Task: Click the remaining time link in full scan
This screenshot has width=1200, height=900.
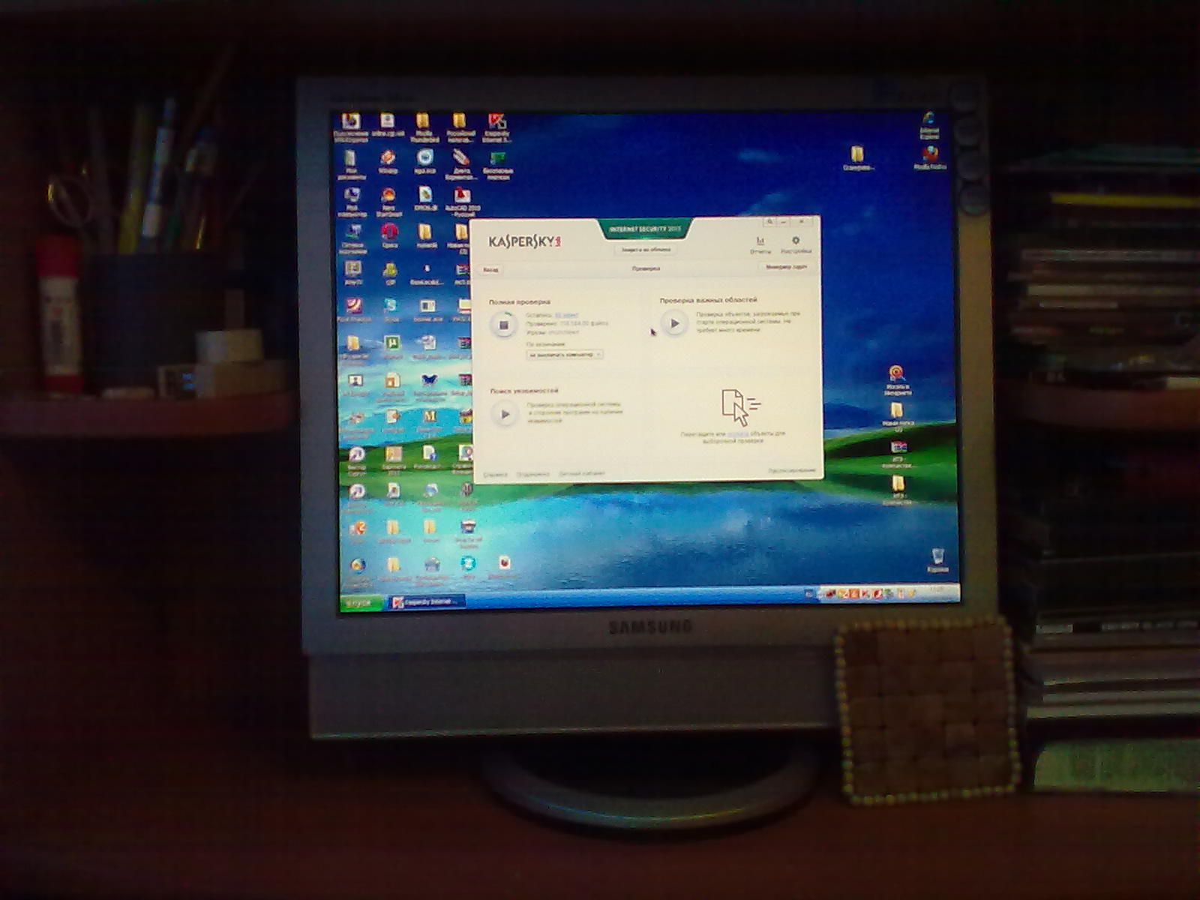Action: (x=567, y=316)
